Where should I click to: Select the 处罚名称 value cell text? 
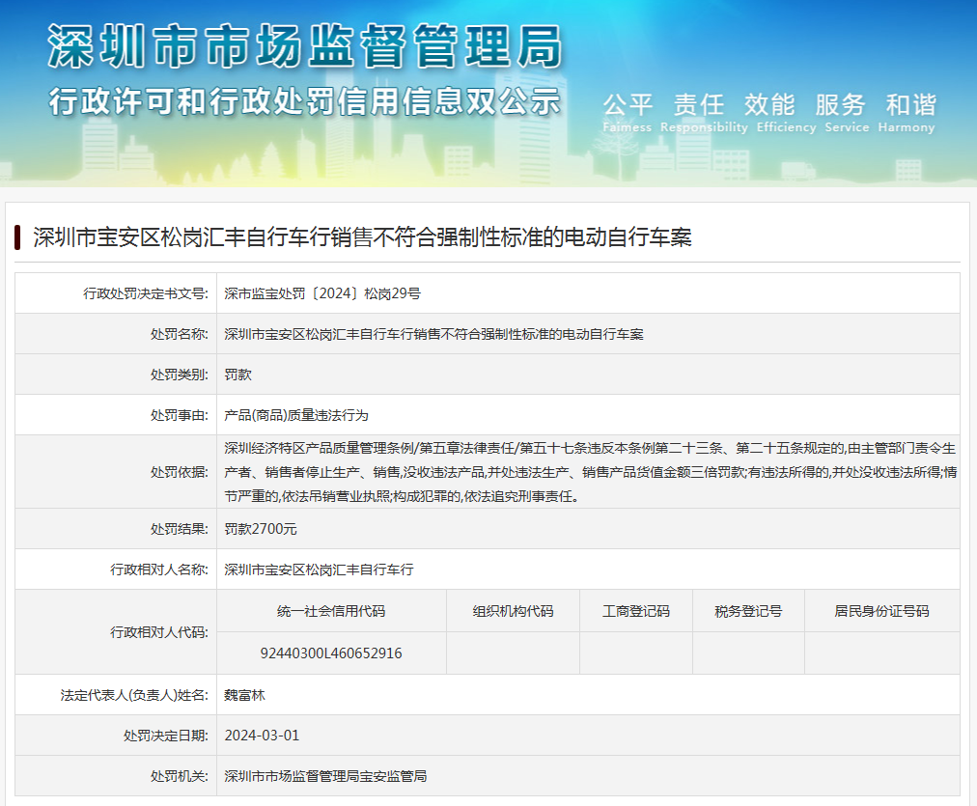[433, 334]
